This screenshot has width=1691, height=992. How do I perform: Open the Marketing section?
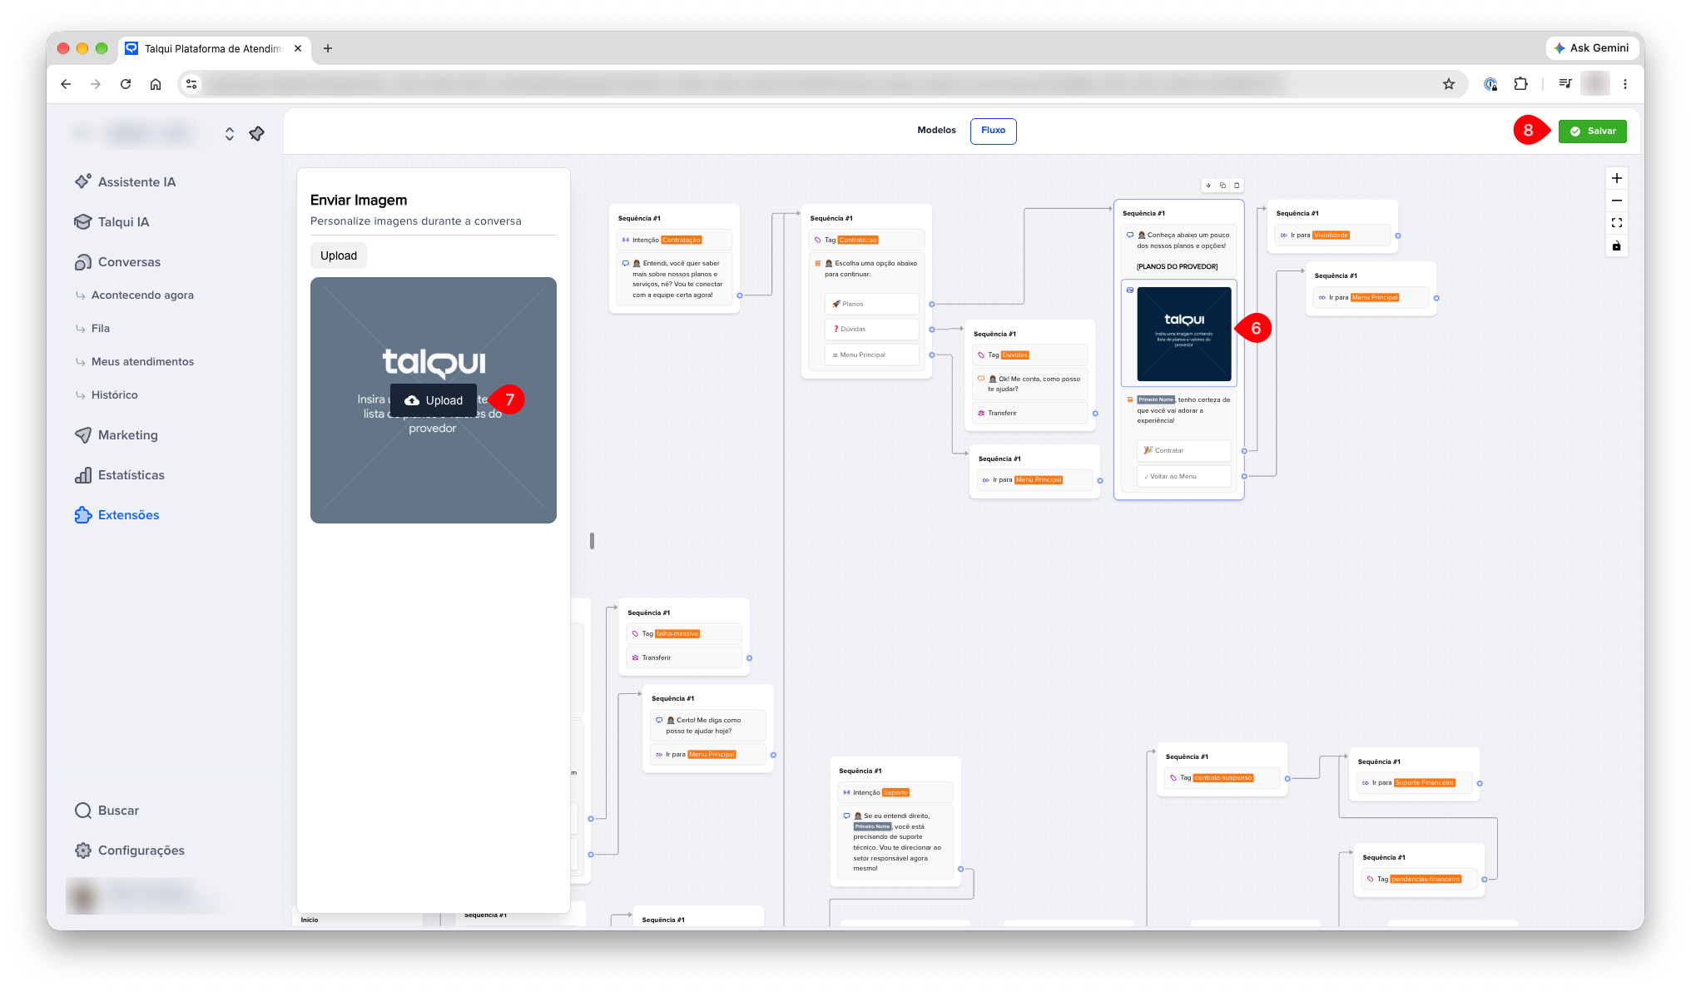pyautogui.click(x=116, y=434)
